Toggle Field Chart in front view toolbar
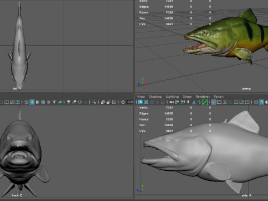 pyautogui.click(x=7, y=102)
